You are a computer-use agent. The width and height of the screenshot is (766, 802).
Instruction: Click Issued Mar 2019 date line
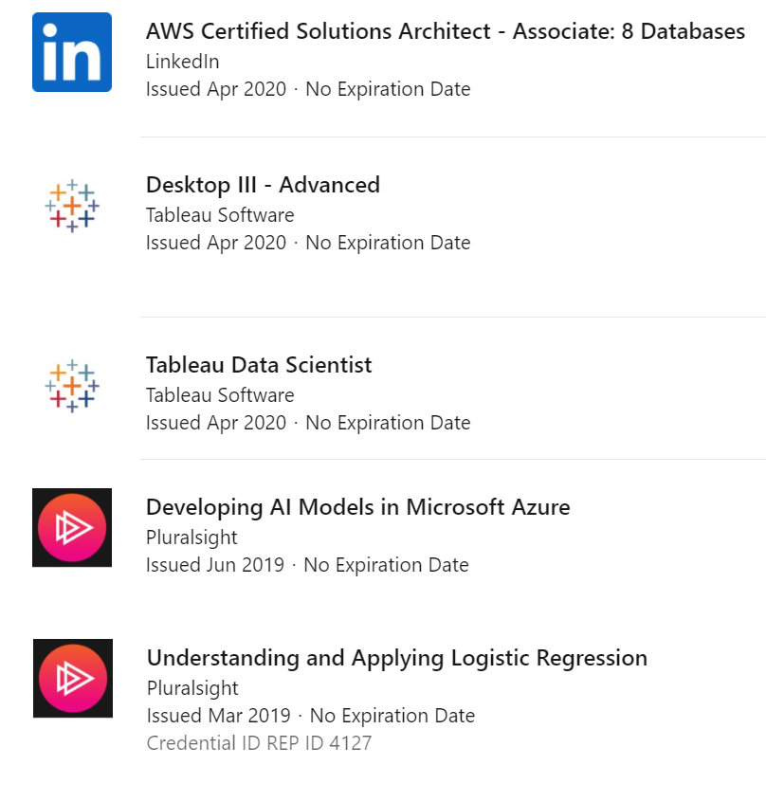(311, 716)
